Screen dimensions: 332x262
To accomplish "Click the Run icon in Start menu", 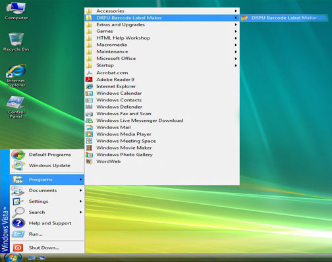I will point(18,234).
